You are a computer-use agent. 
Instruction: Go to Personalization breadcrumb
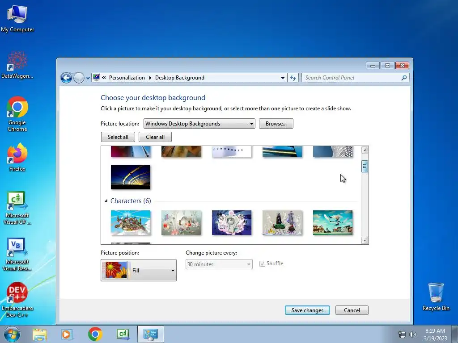tap(127, 78)
